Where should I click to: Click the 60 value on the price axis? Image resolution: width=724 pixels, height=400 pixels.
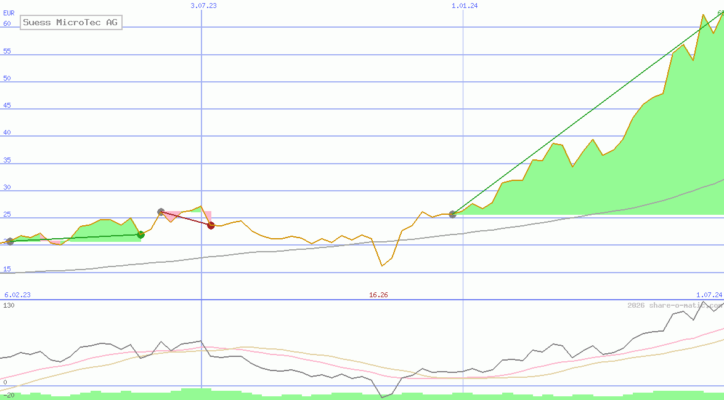pyautogui.click(x=7, y=23)
